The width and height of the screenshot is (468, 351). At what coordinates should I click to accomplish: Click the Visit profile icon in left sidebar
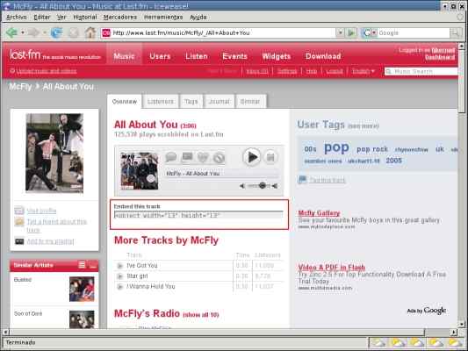(x=19, y=211)
